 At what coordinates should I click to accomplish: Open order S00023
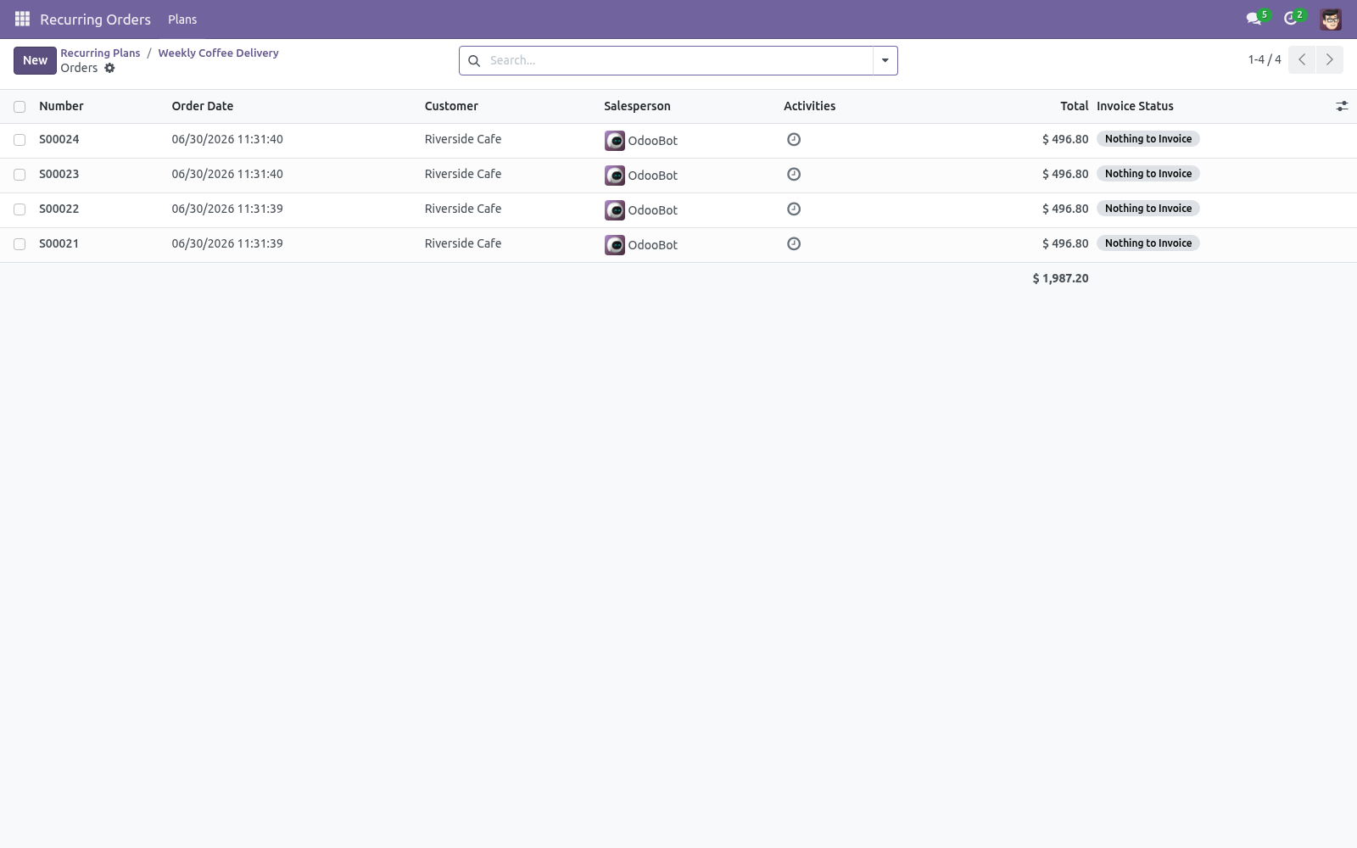click(59, 174)
